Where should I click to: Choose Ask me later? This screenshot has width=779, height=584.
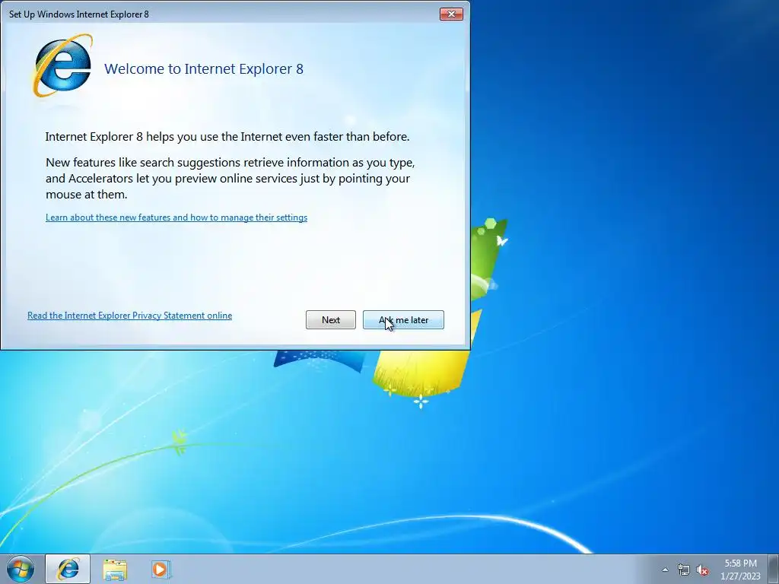pos(403,320)
